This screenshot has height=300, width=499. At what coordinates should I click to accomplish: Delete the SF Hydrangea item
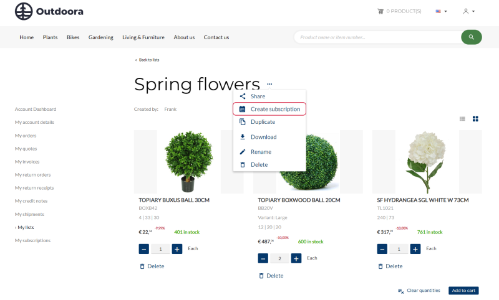[x=390, y=266]
